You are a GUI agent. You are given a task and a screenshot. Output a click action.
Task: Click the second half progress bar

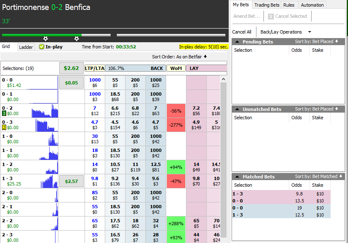tap(171, 35)
